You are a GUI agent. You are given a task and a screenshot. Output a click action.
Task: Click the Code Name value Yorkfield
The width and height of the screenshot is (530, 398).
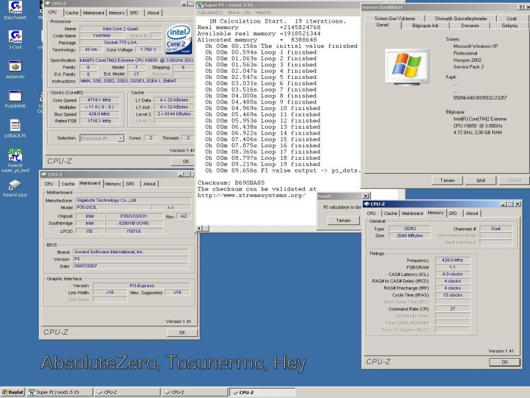(101, 35)
